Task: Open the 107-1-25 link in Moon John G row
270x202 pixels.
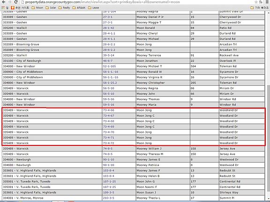Action: pos(109,181)
